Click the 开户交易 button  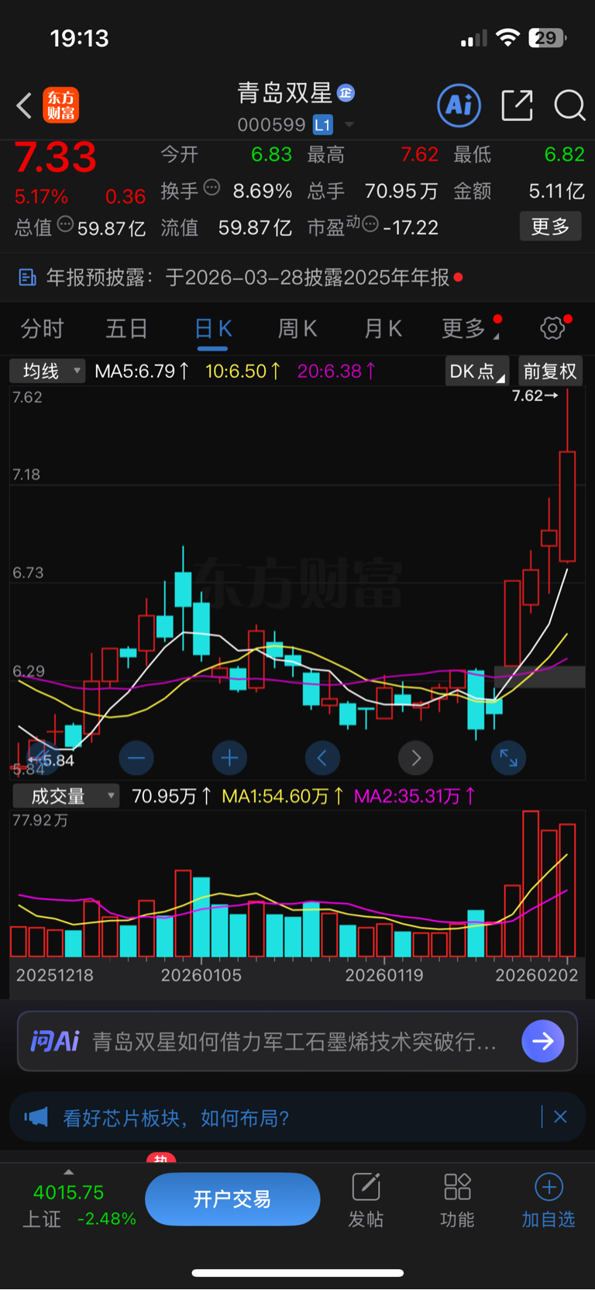coord(232,1199)
